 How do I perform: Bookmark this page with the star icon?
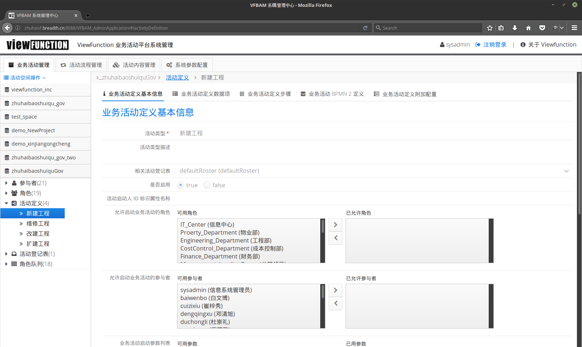(x=490, y=28)
